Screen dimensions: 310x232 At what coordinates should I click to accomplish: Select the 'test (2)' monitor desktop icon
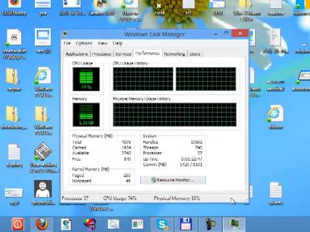tap(43, 41)
